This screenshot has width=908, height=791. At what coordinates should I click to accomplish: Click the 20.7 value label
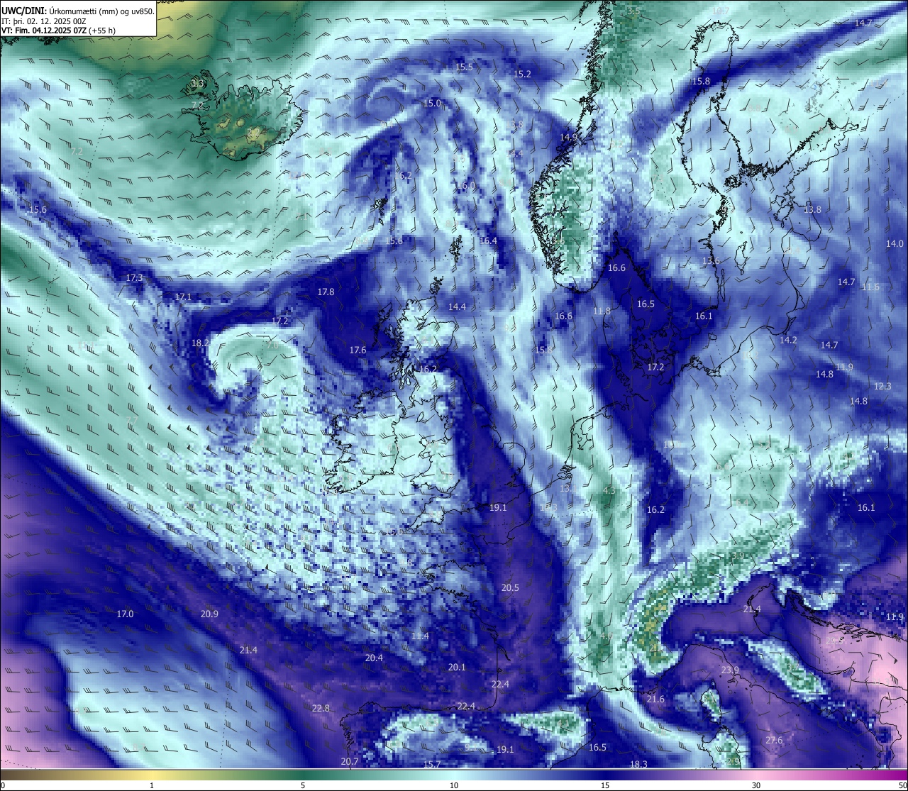[349, 761]
